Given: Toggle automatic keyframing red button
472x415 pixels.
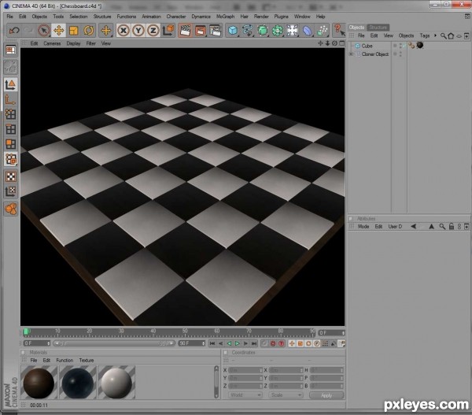Looking at the screenshot, I should pos(273,343).
